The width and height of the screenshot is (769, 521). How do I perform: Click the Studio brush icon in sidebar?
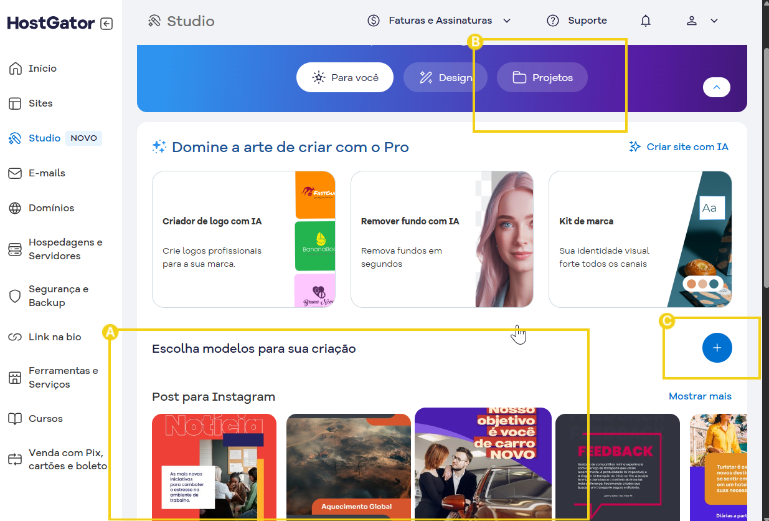click(15, 138)
